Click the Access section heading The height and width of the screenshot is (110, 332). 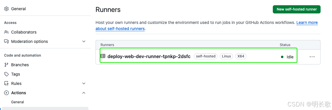pyautogui.click(x=10, y=22)
